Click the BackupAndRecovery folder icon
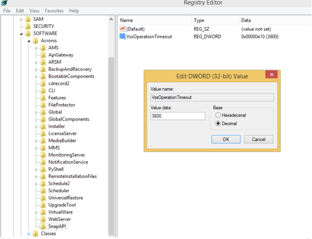The height and width of the screenshot is (239, 312). 43,69
